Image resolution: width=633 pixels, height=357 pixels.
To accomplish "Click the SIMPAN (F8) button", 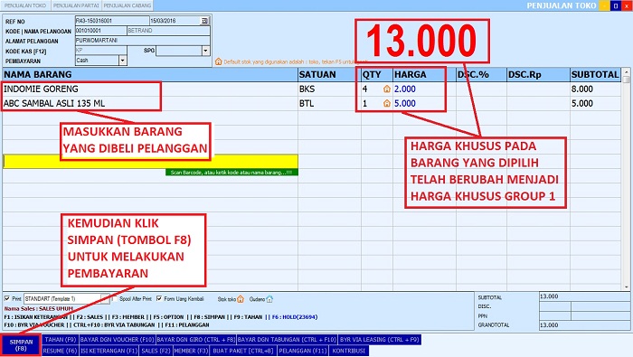I will (21, 345).
